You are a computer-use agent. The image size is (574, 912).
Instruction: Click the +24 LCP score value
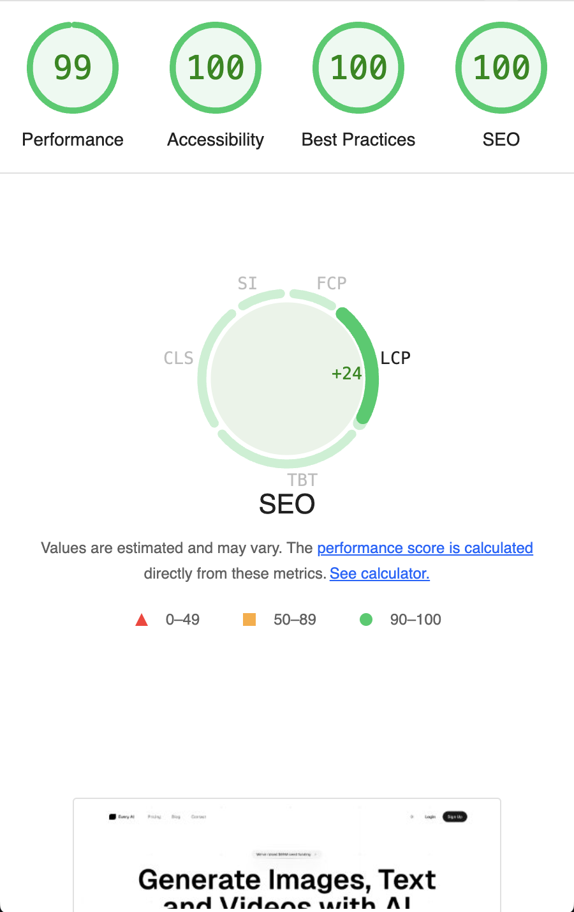[x=346, y=374]
